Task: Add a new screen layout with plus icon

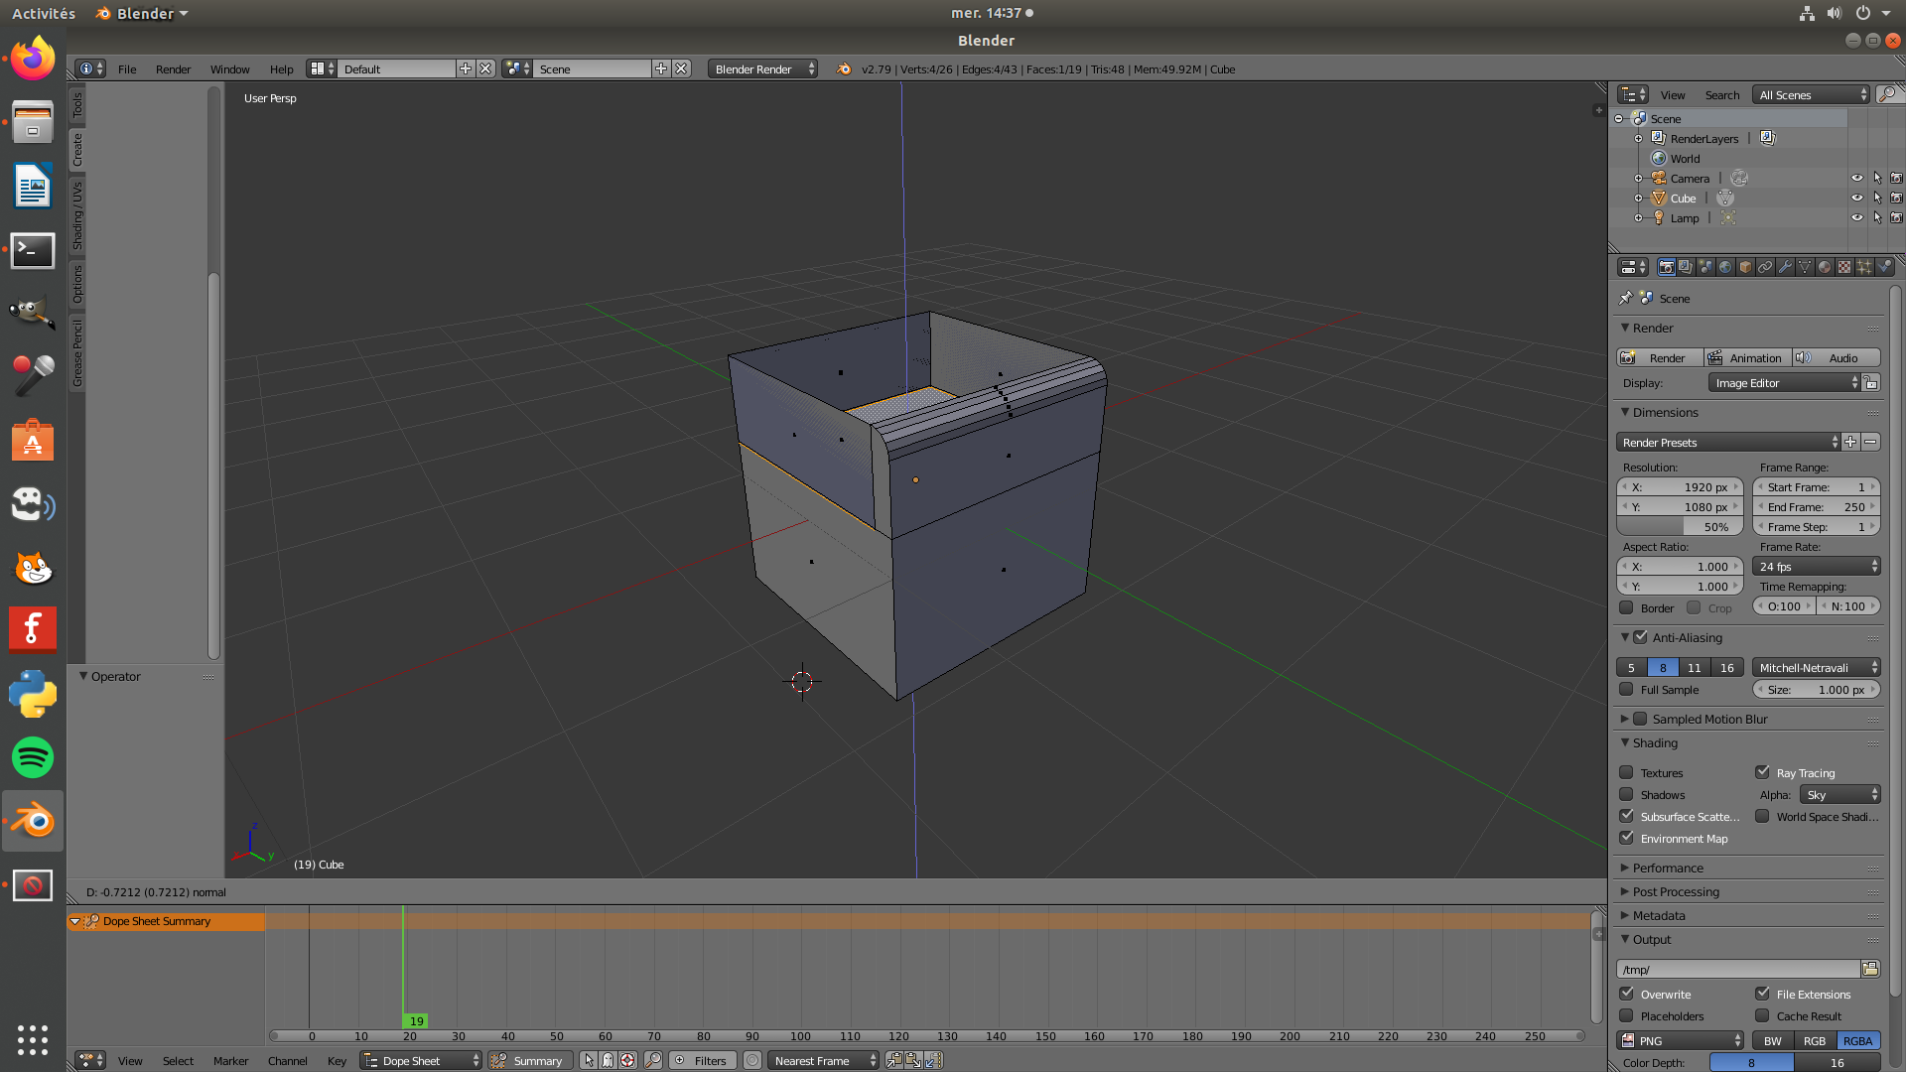Action: pos(466,68)
